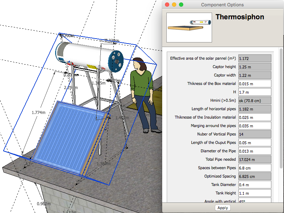The image size is (284, 213).
Task: Edit the H value field 1.7 m
Action: [255, 92]
